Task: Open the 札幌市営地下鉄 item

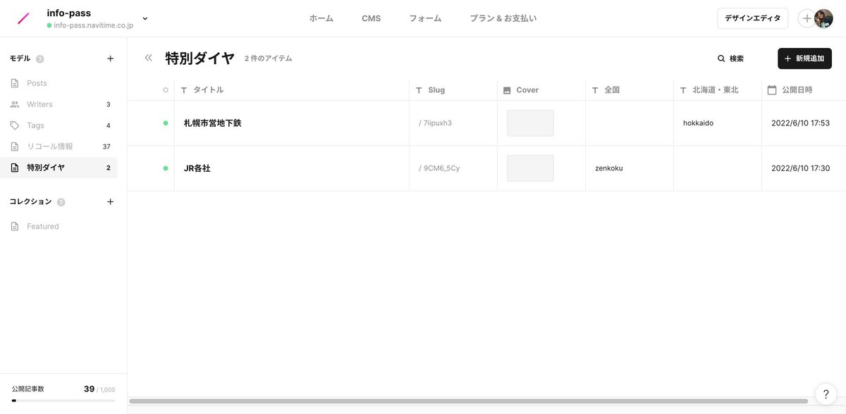Action: tap(213, 123)
